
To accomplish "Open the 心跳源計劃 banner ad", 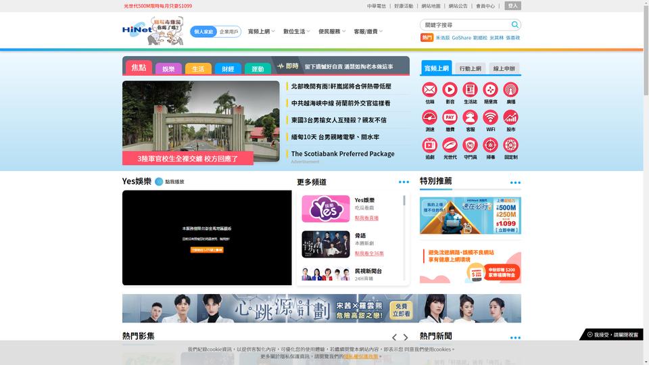I will click(322, 308).
